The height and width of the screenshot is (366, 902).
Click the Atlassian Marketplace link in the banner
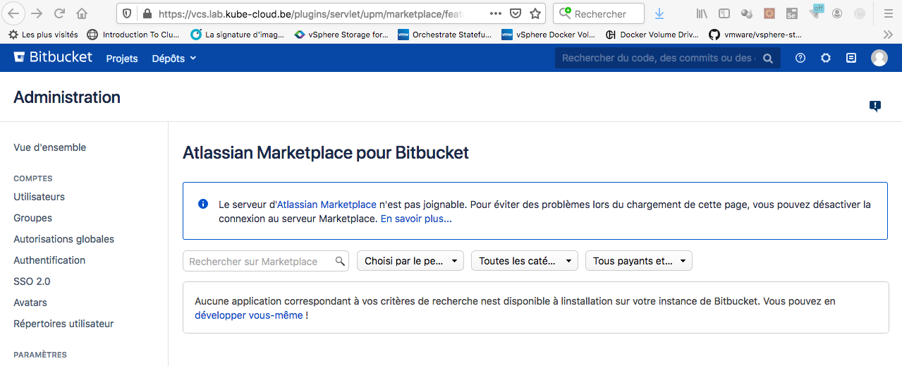[327, 205]
